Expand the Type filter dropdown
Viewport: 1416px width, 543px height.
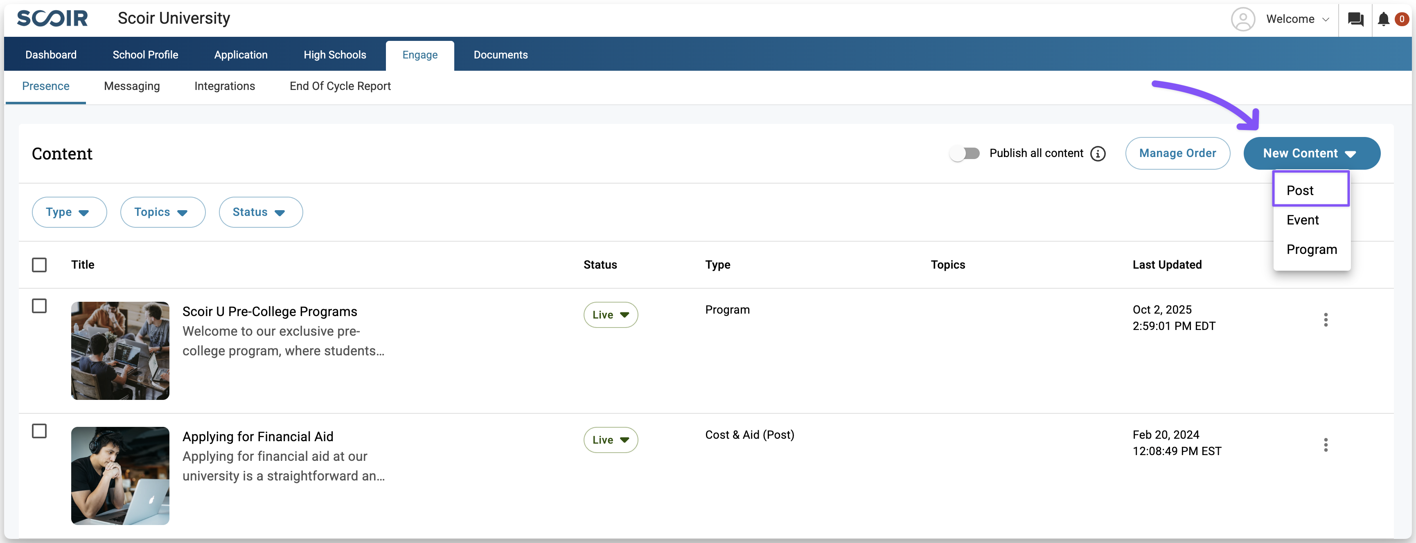coord(69,212)
